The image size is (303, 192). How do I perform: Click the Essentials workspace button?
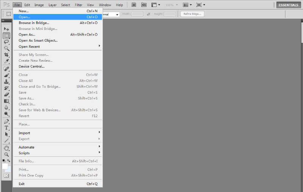point(289,5)
